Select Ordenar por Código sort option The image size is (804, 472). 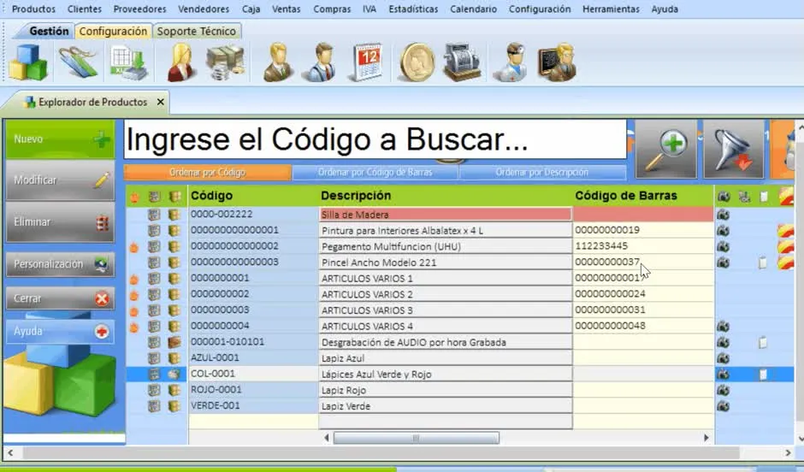pyautogui.click(x=208, y=173)
